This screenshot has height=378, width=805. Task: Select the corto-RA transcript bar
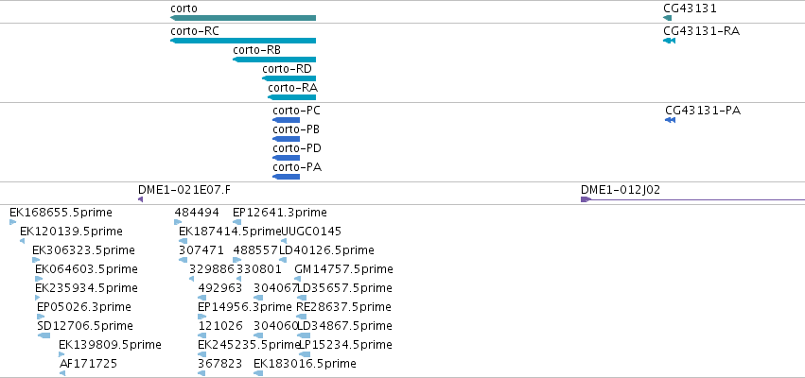(x=291, y=97)
